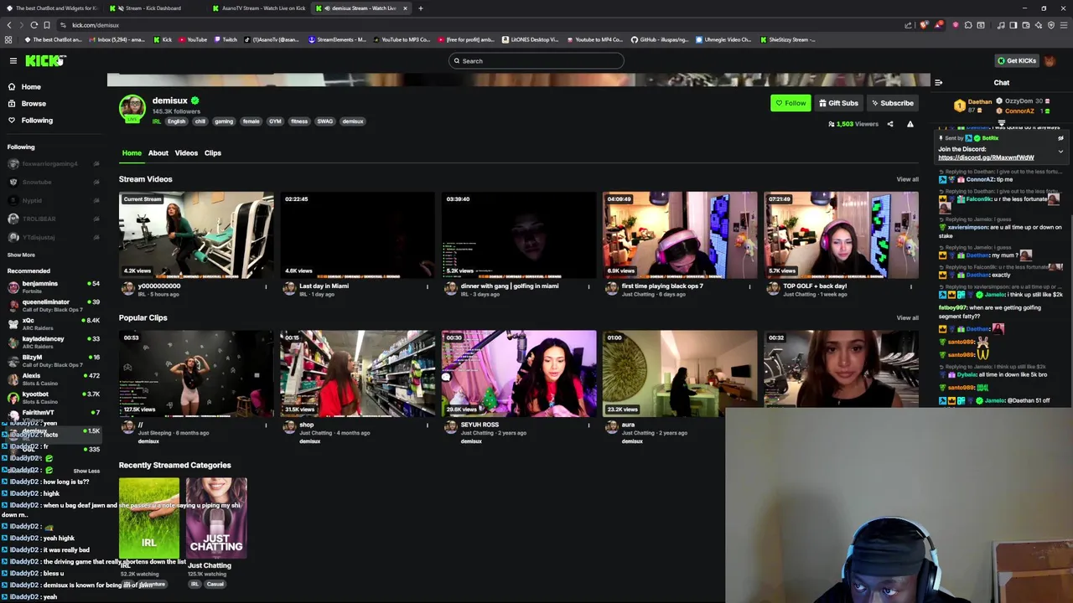This screenshot has height=603, width=1073.
Task: Open the browser extensions puzzle icon
Action: (x=968, y=25)
